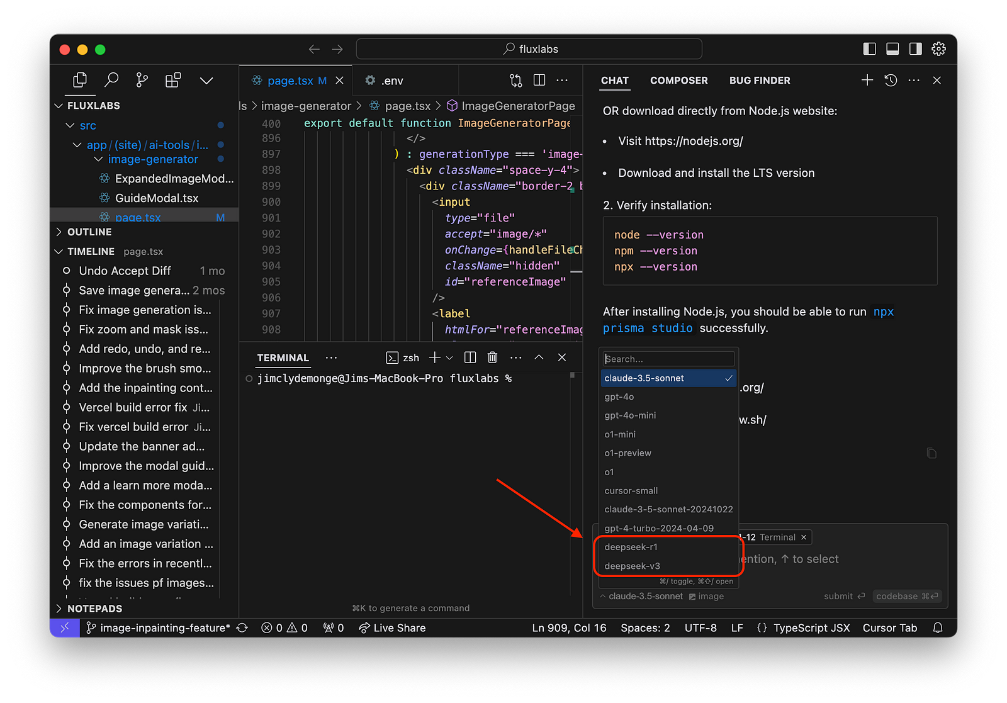Switch to the COMPOSER tab

coord(678,81)
